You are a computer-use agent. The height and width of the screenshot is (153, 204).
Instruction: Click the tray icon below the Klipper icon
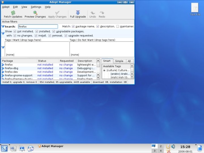[169, 151]
